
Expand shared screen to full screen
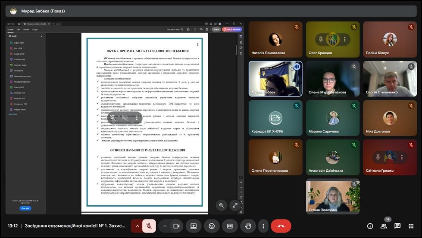[x=235, y=205]
